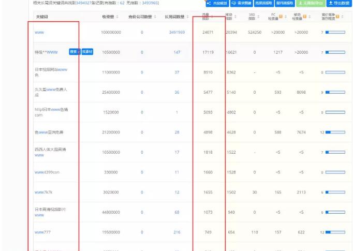Select traffic index value 24071
353x251 pixels.
click(208, 33)
